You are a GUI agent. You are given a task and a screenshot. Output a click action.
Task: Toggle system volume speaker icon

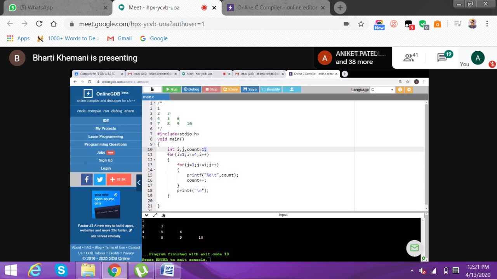pyautogui.click(x=422, y=271)
